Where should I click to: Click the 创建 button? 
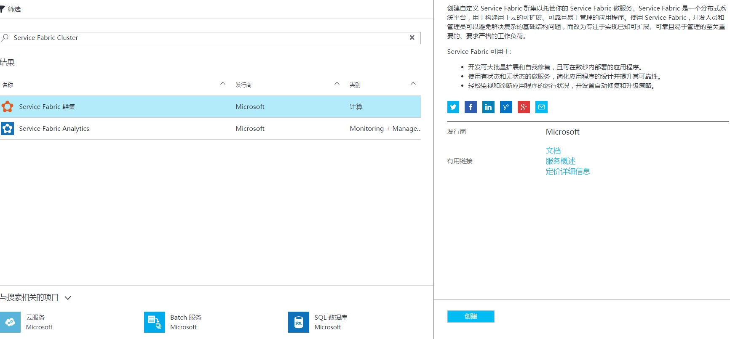(471, 316)
